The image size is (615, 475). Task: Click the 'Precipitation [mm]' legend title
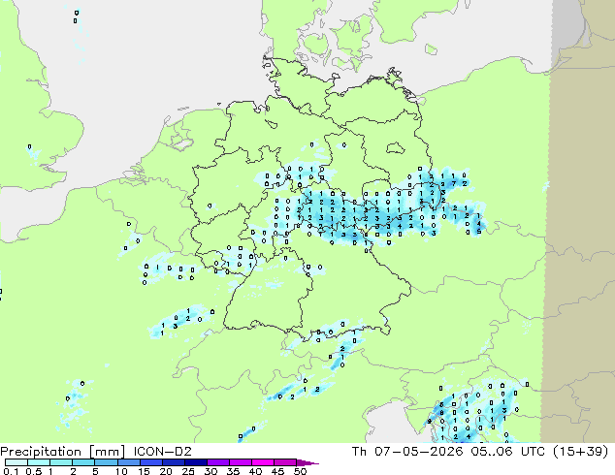[x=63, y=452]
